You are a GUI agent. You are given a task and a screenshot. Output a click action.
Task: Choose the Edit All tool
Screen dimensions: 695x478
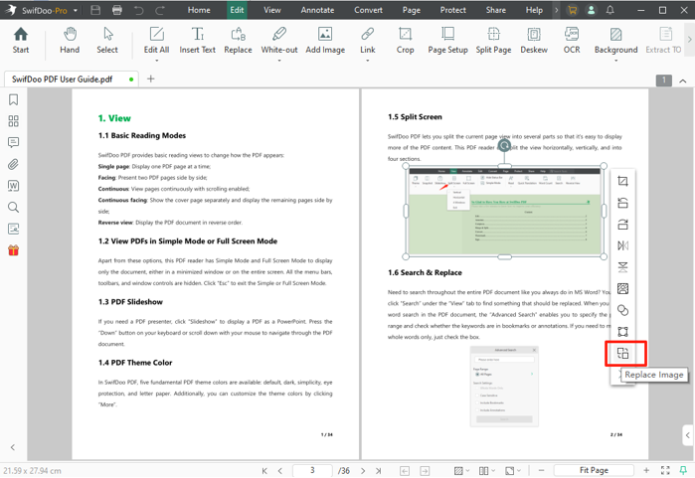pyautogui.click(x=156, y=40)
